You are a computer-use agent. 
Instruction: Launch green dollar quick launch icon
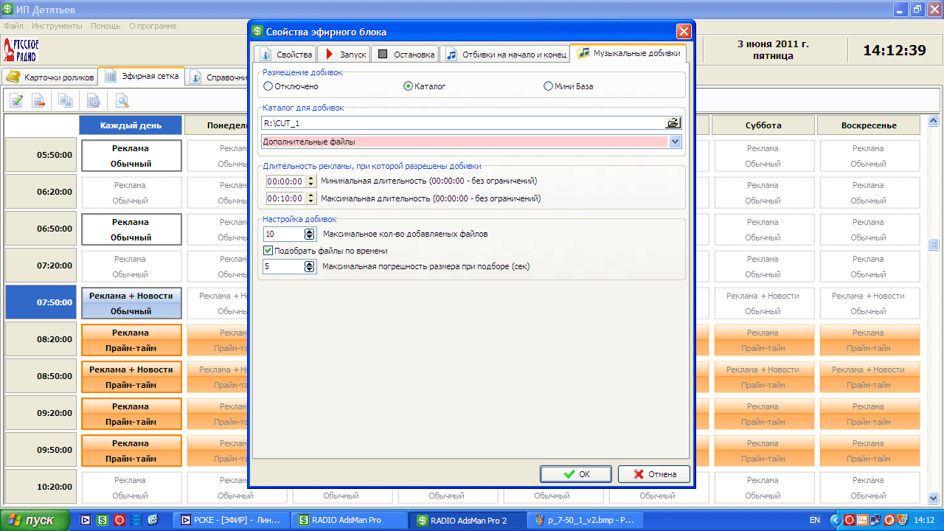pos(103,520)
